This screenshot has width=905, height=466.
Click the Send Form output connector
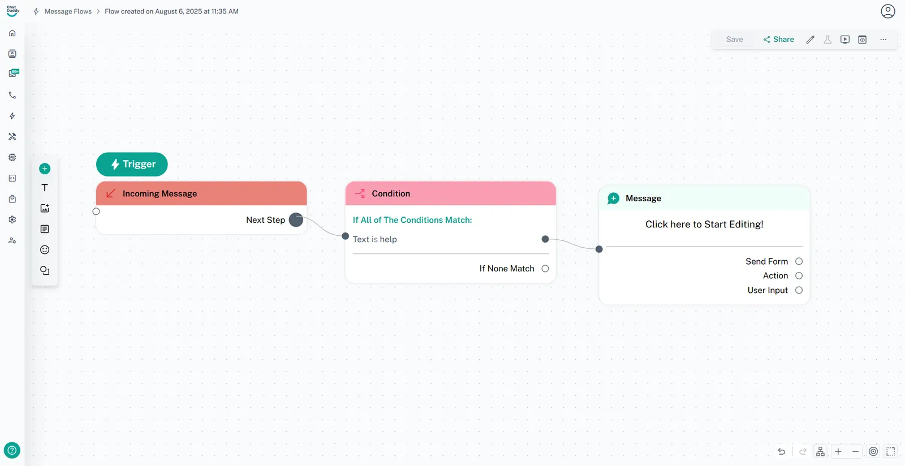[x=799, y=261]
